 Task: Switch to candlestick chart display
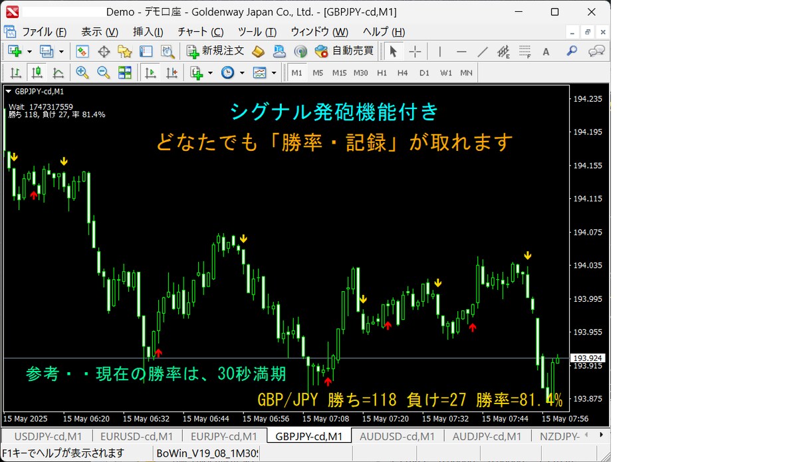(37, 72)
